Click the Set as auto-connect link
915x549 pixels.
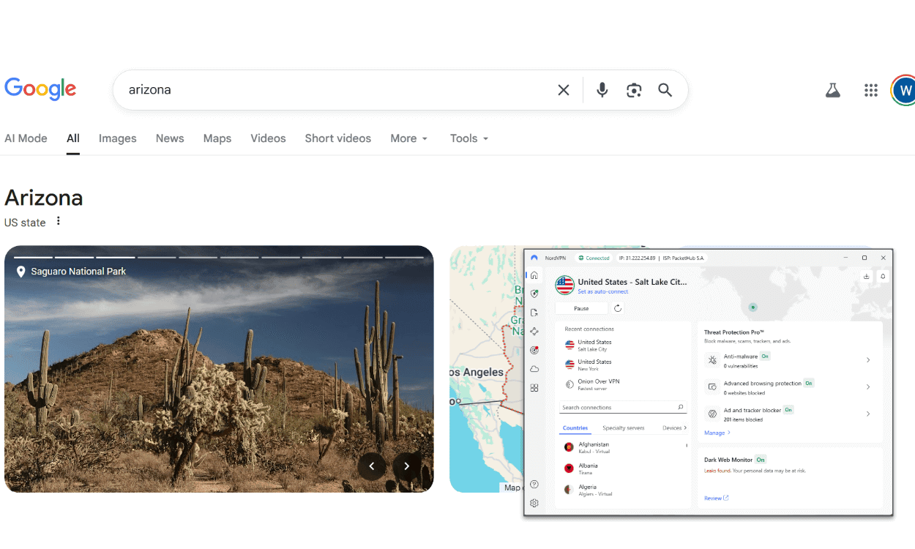coord(602,292)
